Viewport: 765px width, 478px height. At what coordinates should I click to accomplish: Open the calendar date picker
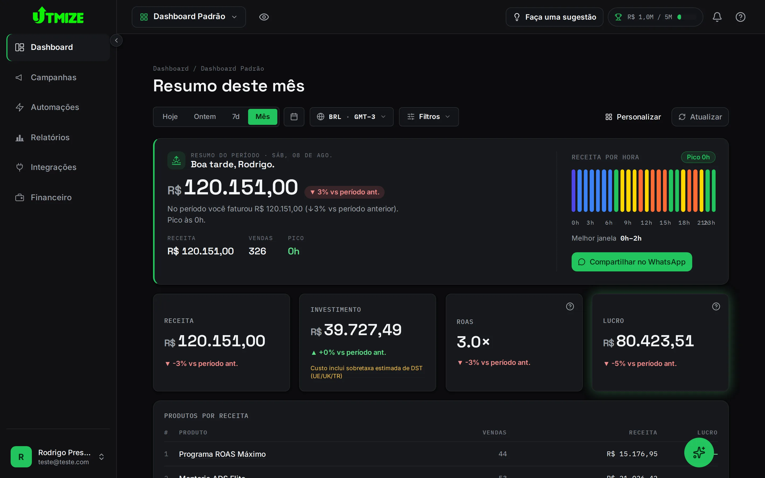click(294, 117)
